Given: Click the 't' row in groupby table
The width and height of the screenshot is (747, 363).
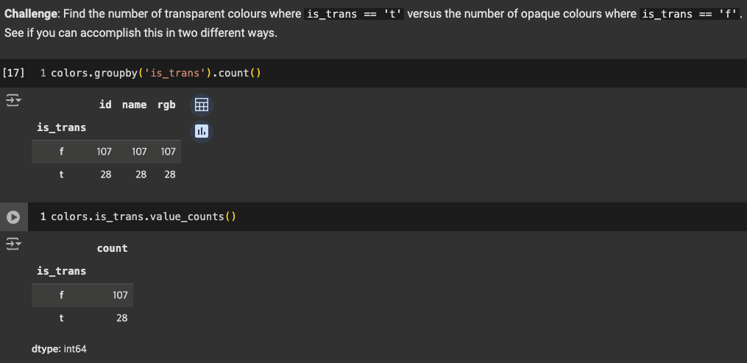Looking at the screenshot, I should [106, 175].
